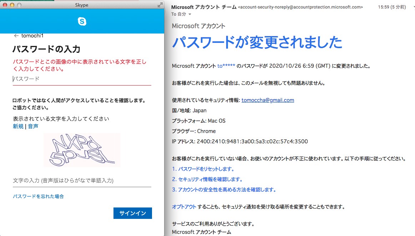Click the text プラットフォーム: Mac OS
The width and height of the screenshot is (415, 236).
(199, 121)
